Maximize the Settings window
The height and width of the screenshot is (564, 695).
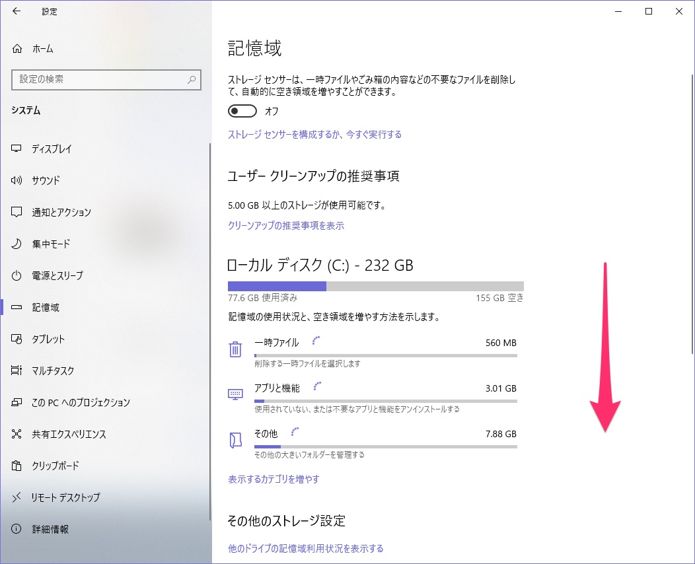(x=649, y=11)
